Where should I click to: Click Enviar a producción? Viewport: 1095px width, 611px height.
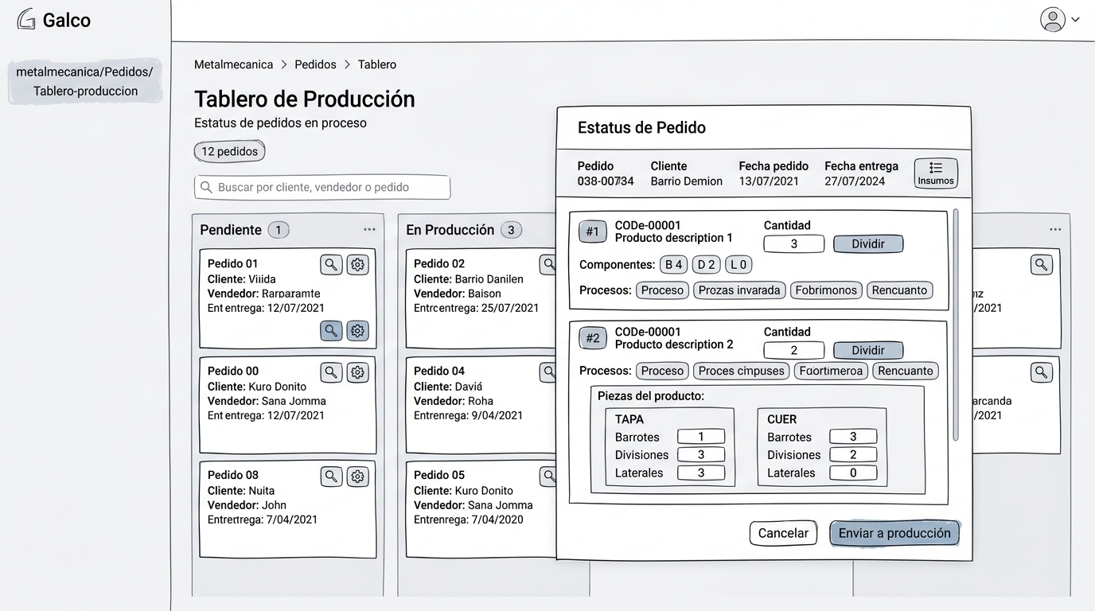[x=894, y=533]
